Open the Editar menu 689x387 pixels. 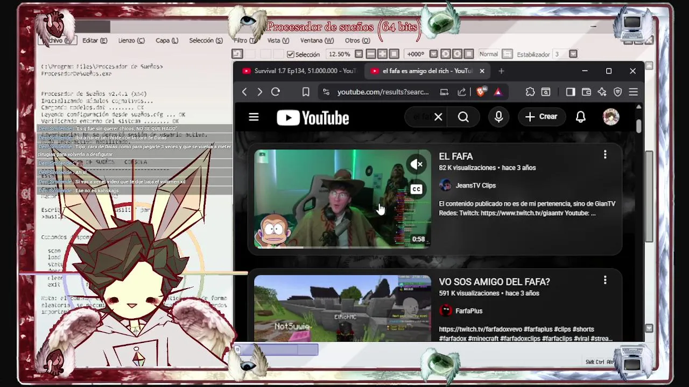coord(95,40)
